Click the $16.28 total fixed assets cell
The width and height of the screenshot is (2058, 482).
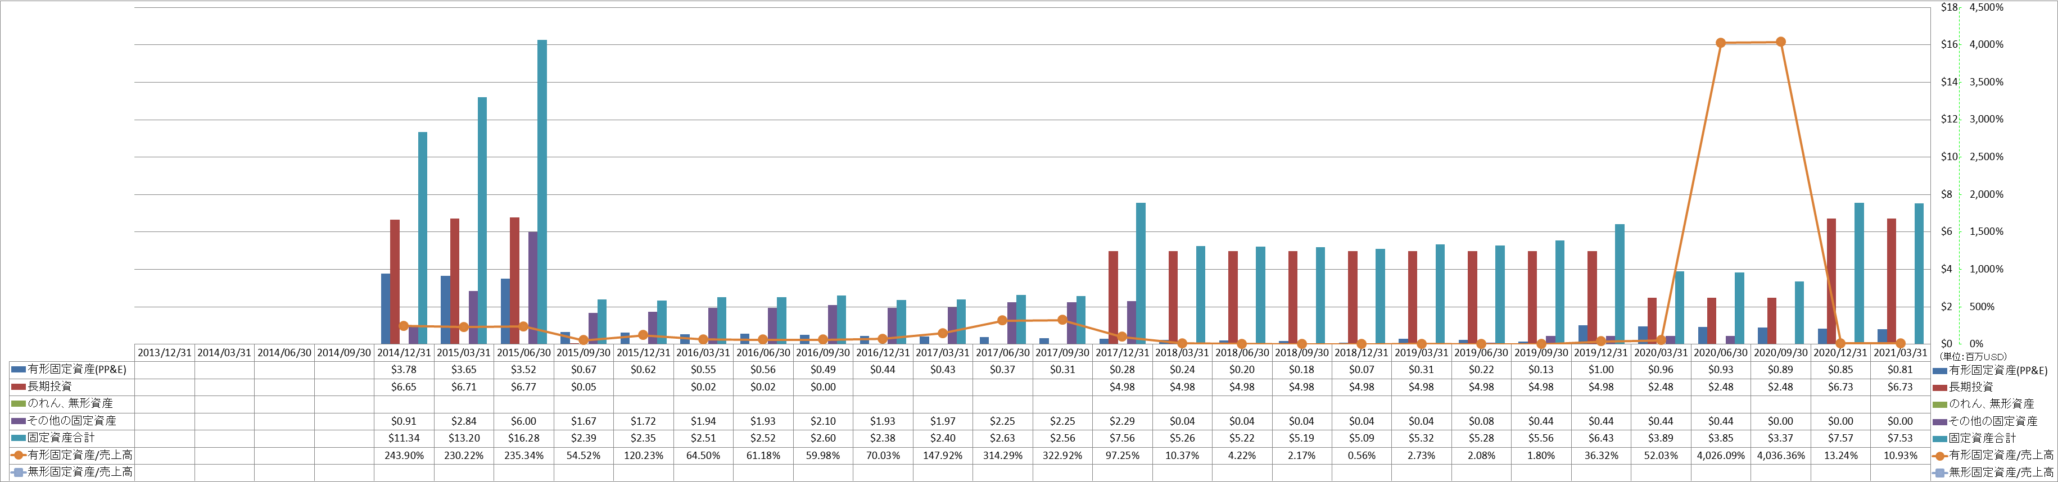pyautogui.click(x=524, y=438)
